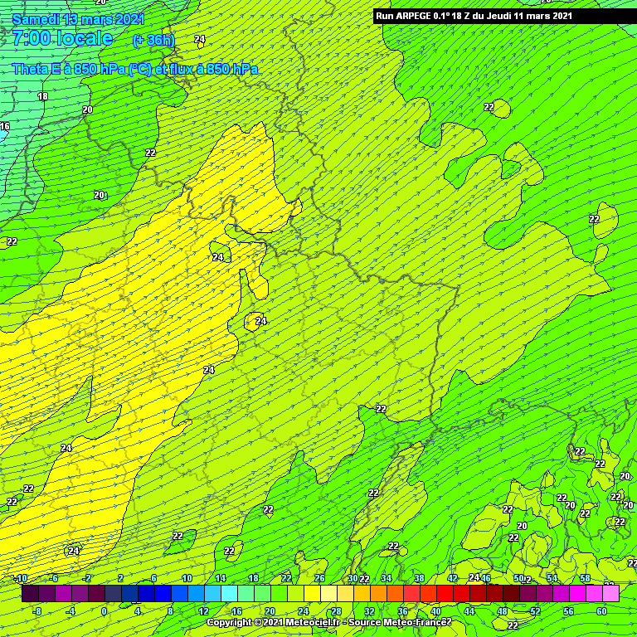Screen dimensions: 637x637
Task: Click the '18' contour label on the map
Action: tap(42, 96)
